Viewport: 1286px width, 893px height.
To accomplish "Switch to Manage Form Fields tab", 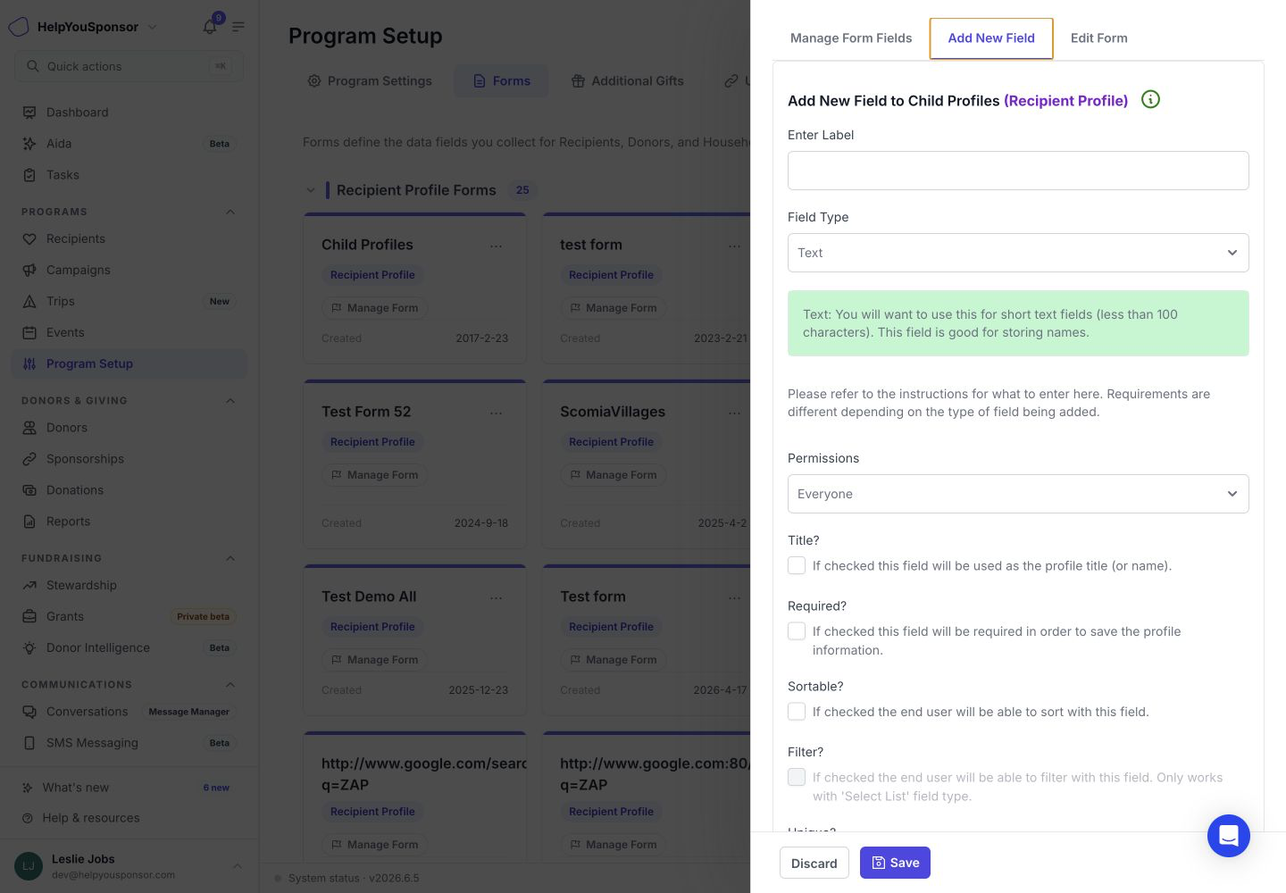I will point(851,38).
